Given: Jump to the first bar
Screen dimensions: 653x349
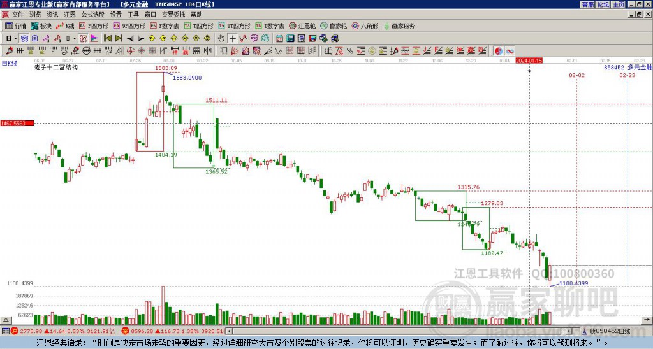Looking at the screenshot, I should pos(107,39).
